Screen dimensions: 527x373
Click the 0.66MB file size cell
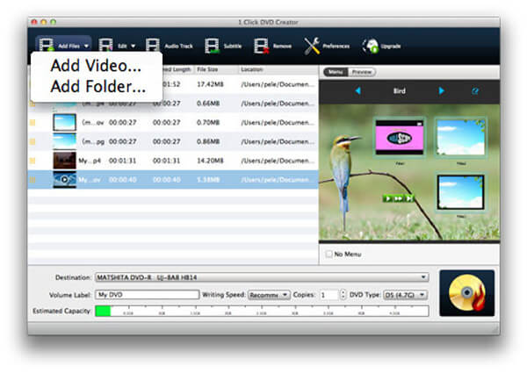[x=208, y=104]
